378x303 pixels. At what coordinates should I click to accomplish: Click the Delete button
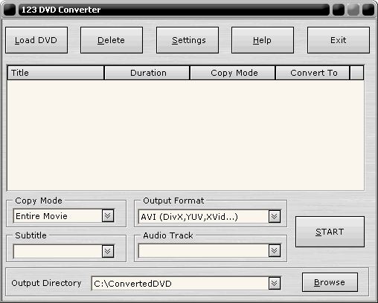point(112,40)
